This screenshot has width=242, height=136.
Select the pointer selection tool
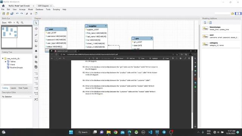click(x=36, y=23)
